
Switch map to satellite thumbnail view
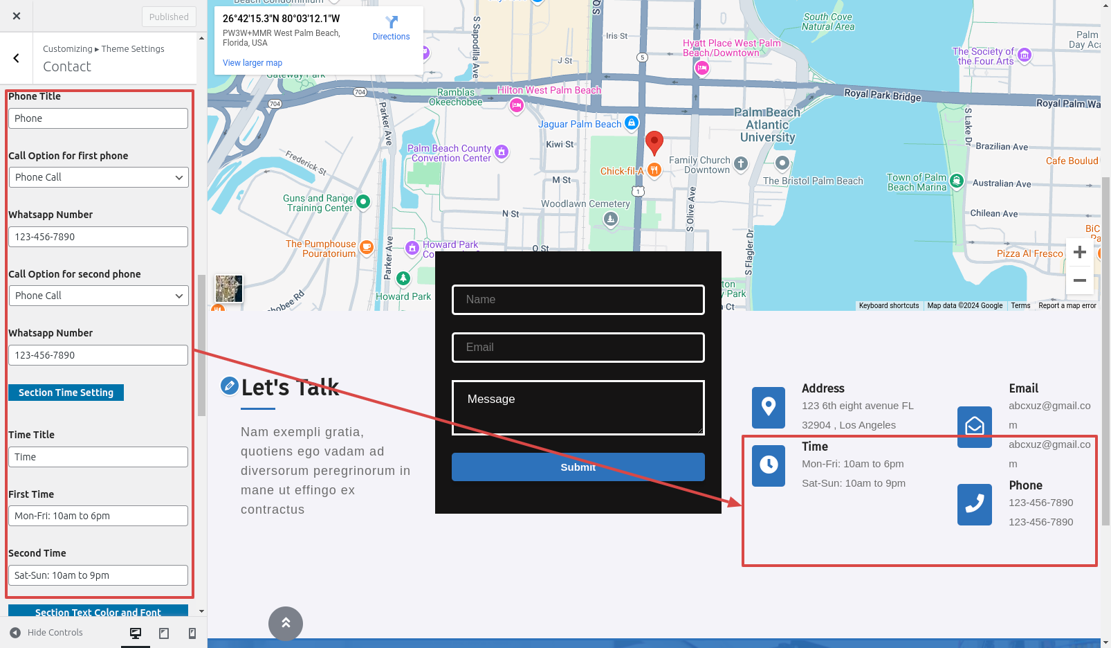pos(229,289)
